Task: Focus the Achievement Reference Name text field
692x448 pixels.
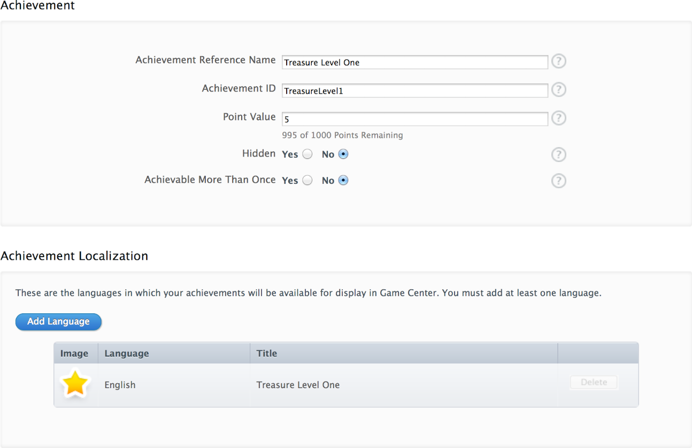Action: [414, 62]
